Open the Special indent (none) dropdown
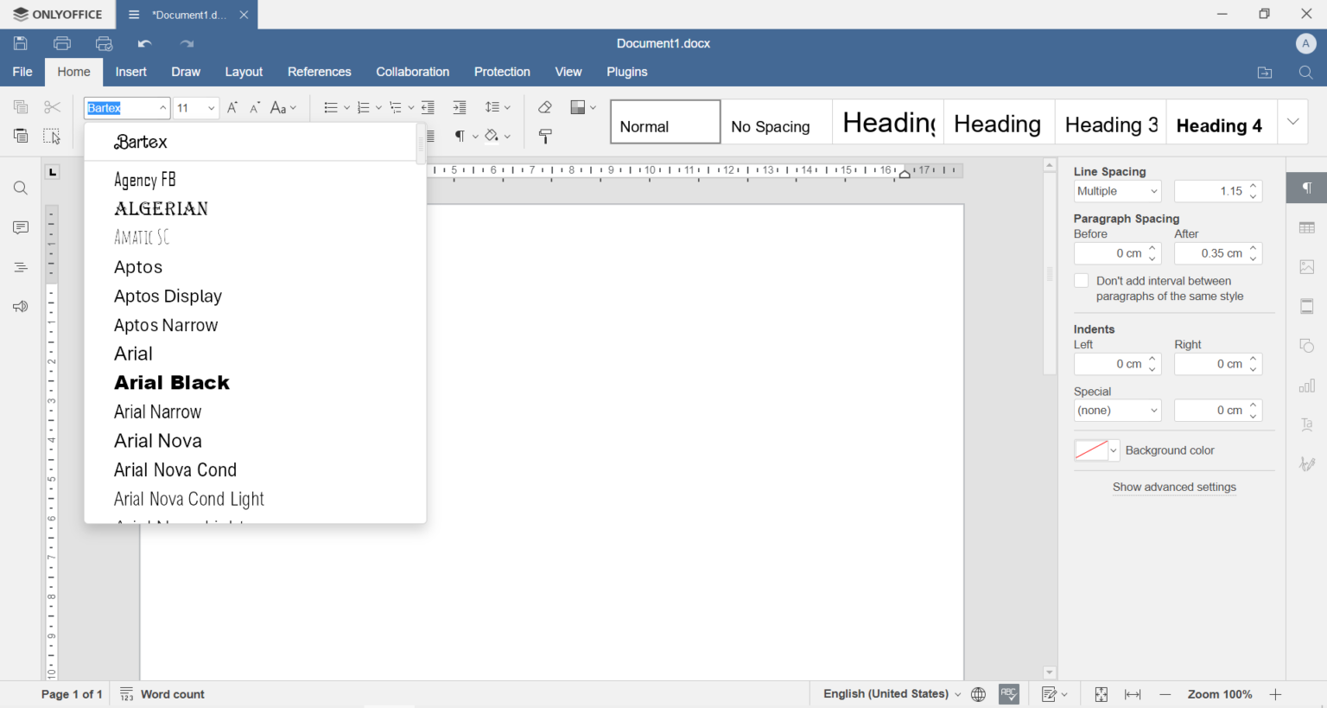The image size is (1327, 708). (x=1117, y=411)
